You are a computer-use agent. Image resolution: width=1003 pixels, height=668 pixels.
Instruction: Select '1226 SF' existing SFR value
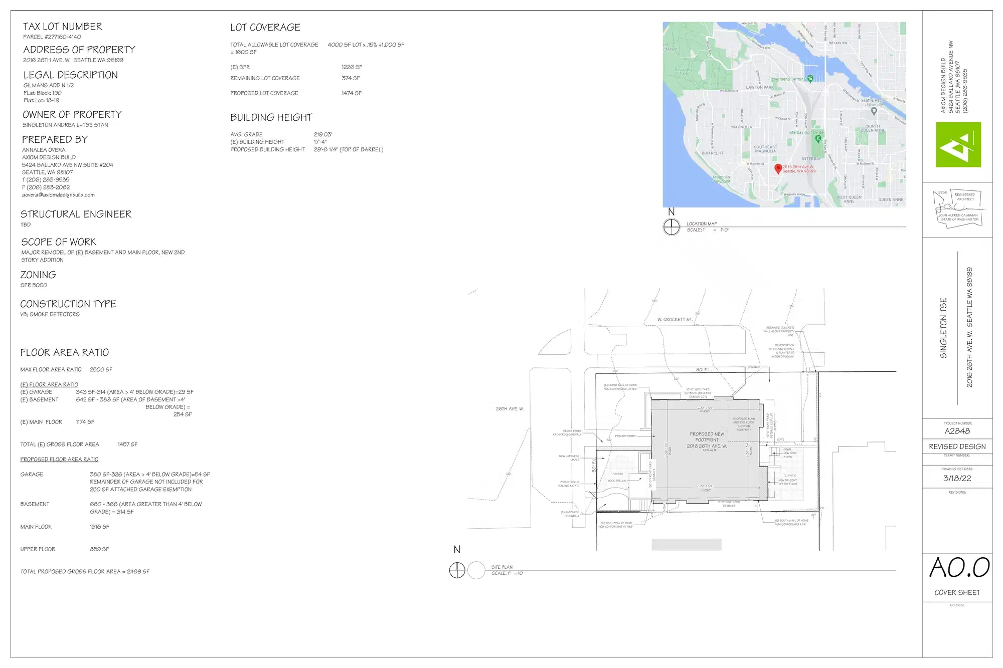point(352,67)
